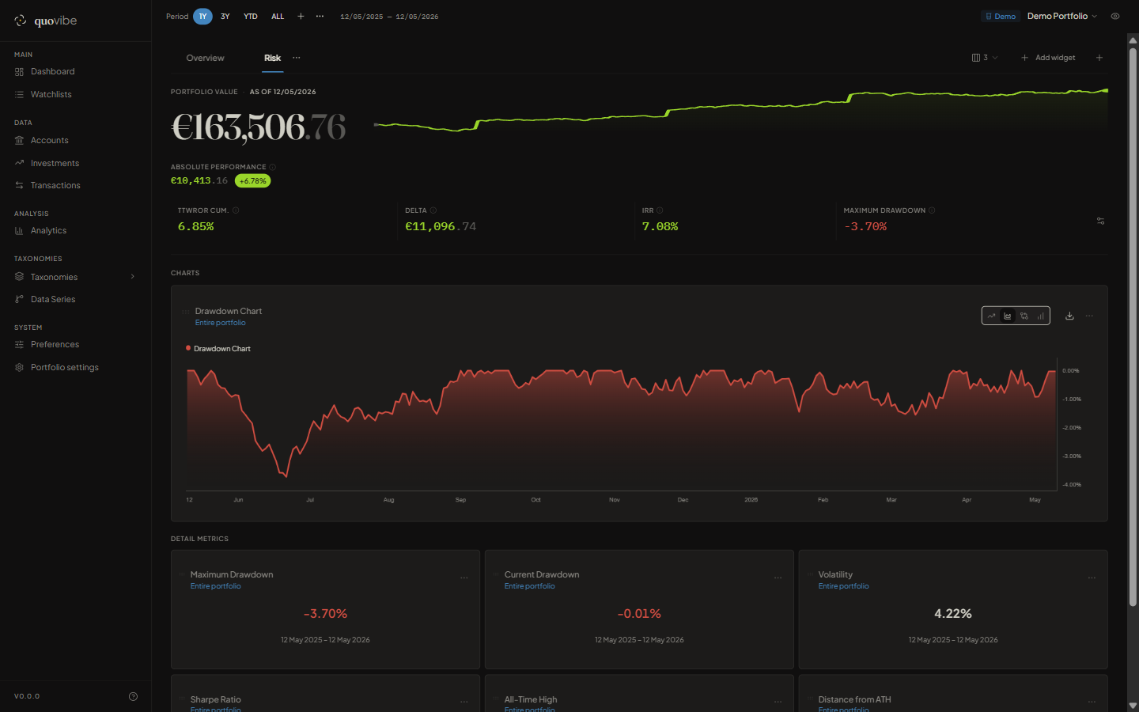Change Volatility card scope Entire portfolio
Image resolution: width=1139 pixels, height=712 pixels.
click(x=843, y=586)
